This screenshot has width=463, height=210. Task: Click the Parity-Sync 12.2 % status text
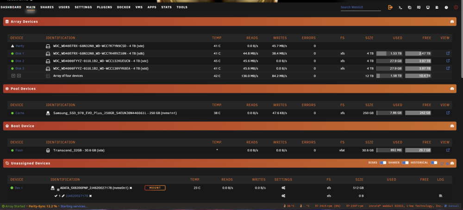[x=43, y=206]
